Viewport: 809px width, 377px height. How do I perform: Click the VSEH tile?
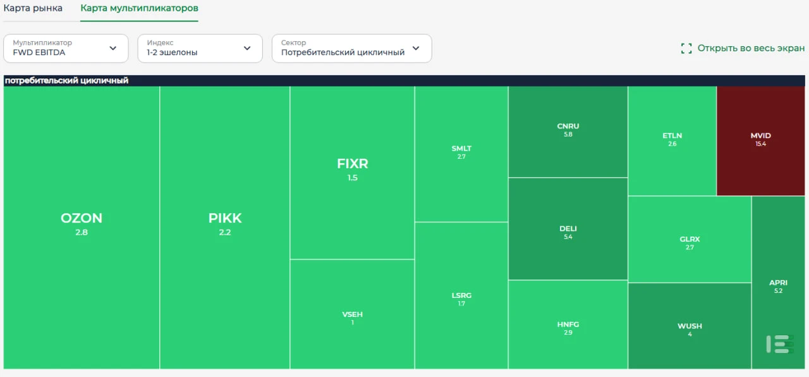tap(353, 314)
